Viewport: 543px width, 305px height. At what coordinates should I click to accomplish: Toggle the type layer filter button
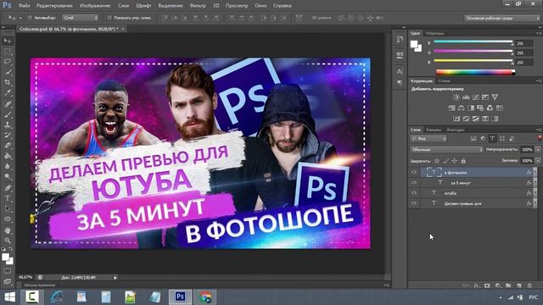click(492, 139)
